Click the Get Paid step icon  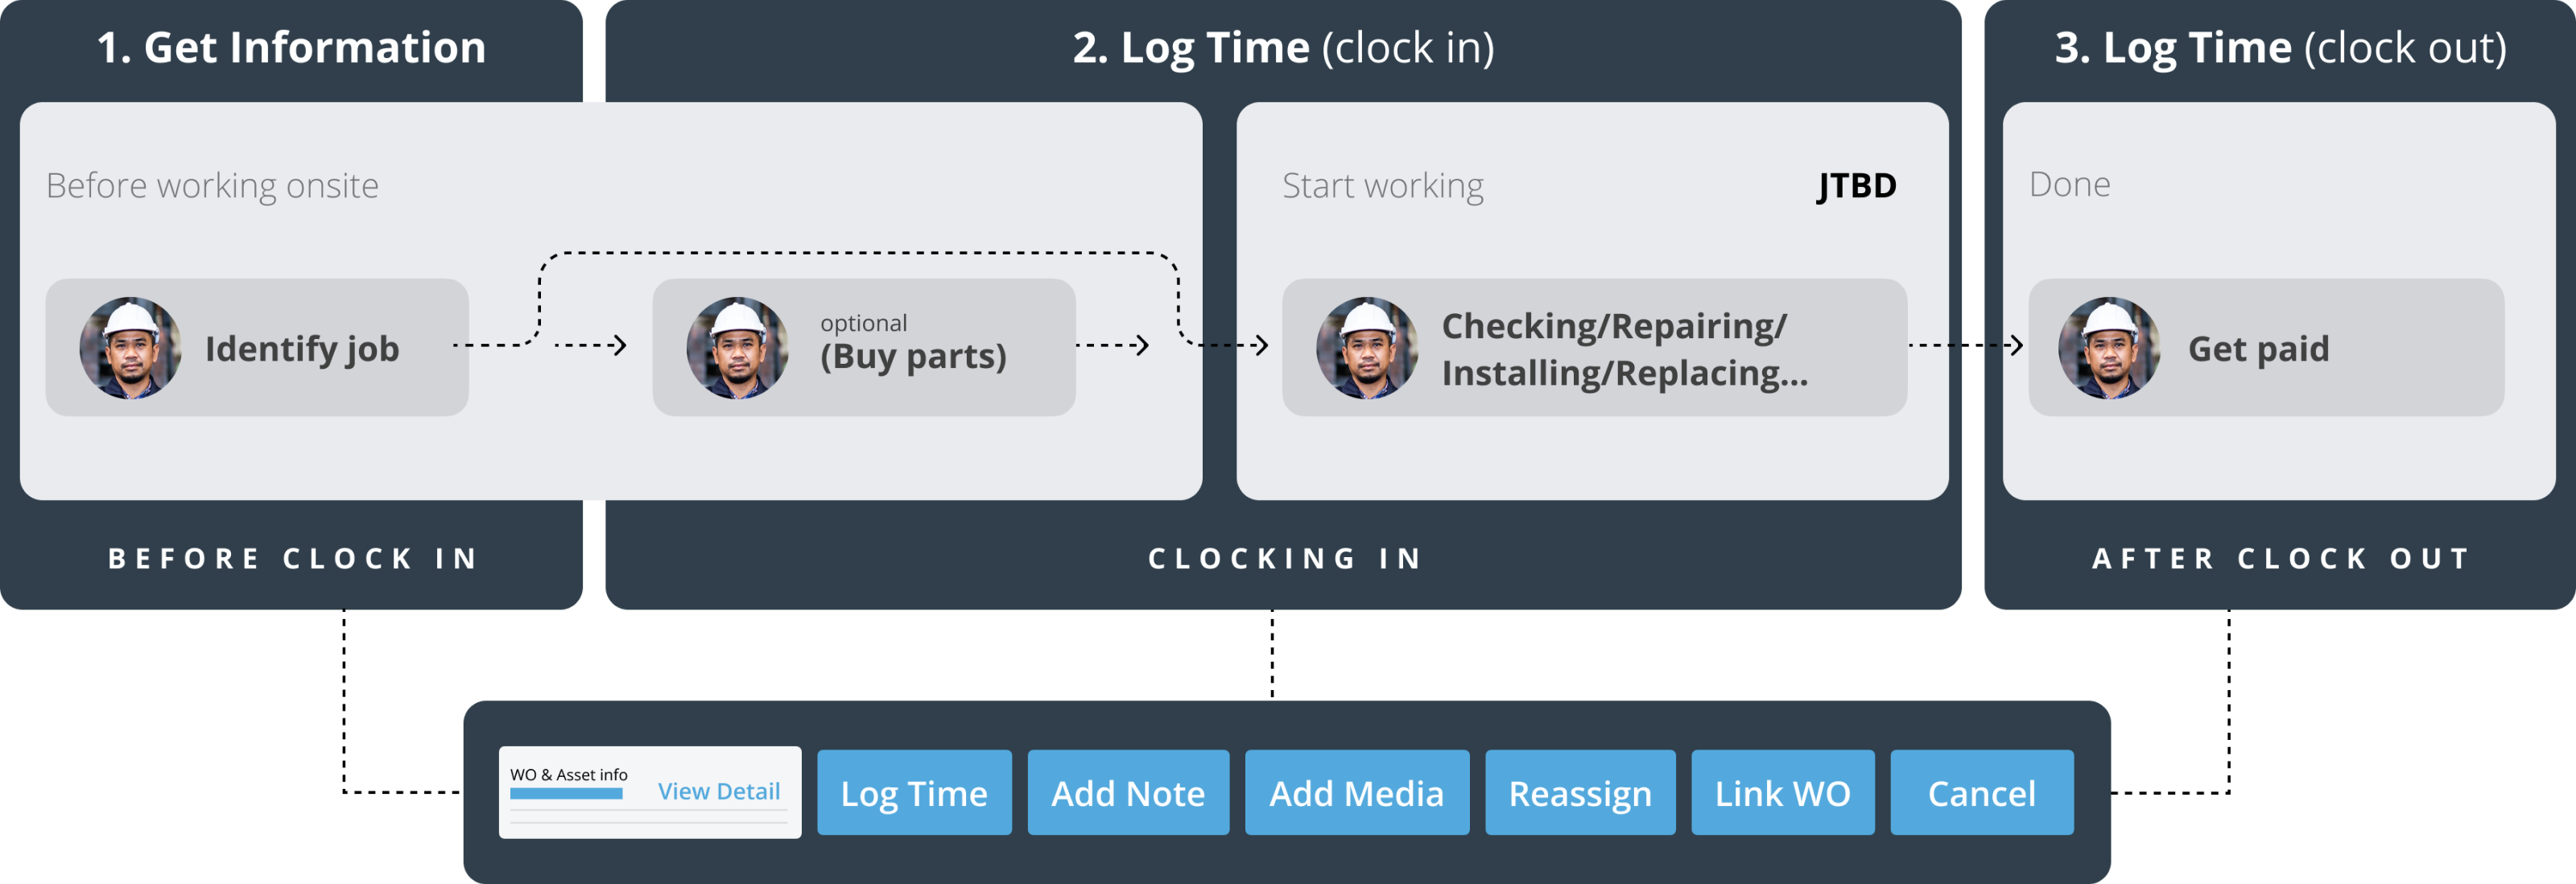[2107, 352]
